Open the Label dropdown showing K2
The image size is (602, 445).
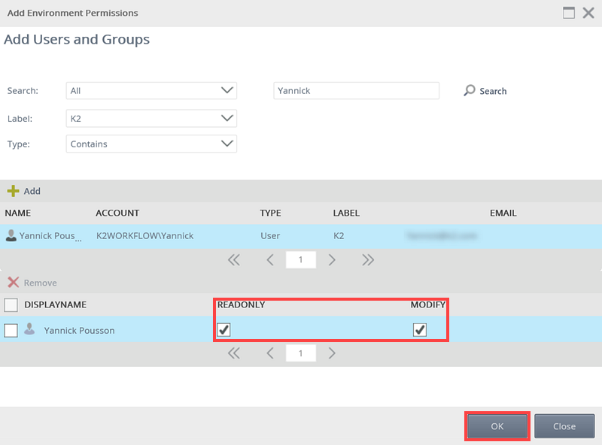151,118
